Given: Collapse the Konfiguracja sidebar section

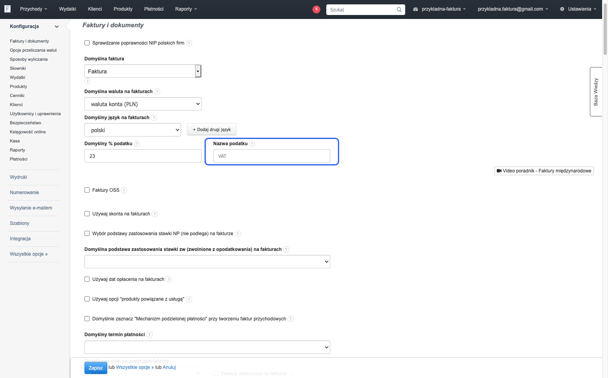Looking at the screenshot, I should pyautogui.click(x=57, y=27).
